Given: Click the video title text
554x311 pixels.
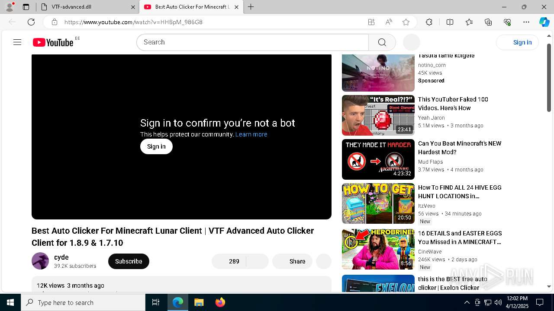Looking at the screenshot, I should tap(173, 237).
